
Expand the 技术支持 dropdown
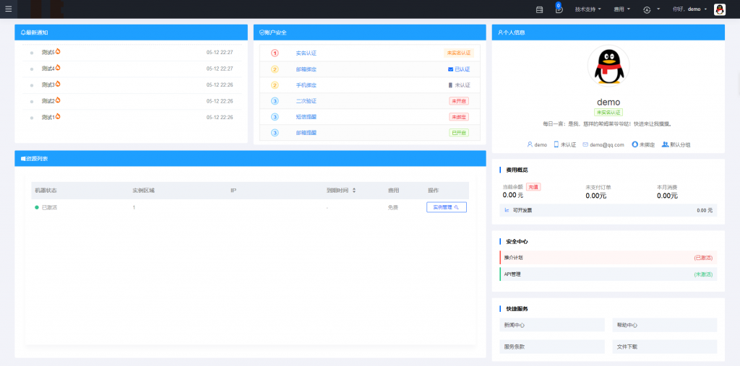pos(588,9)
